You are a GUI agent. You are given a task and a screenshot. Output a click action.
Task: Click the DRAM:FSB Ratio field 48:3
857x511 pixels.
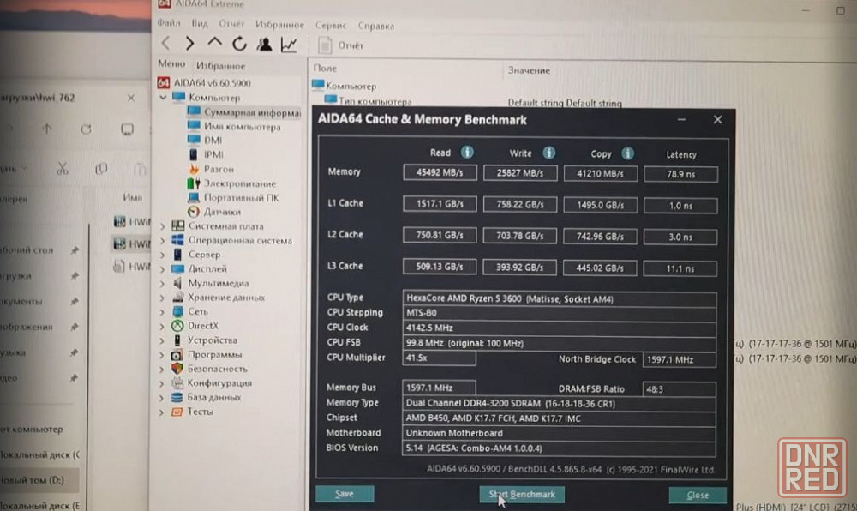point(680,389)
